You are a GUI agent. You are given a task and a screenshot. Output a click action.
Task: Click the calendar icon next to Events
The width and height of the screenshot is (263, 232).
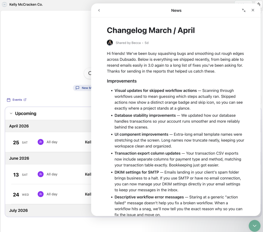[9, 100]
